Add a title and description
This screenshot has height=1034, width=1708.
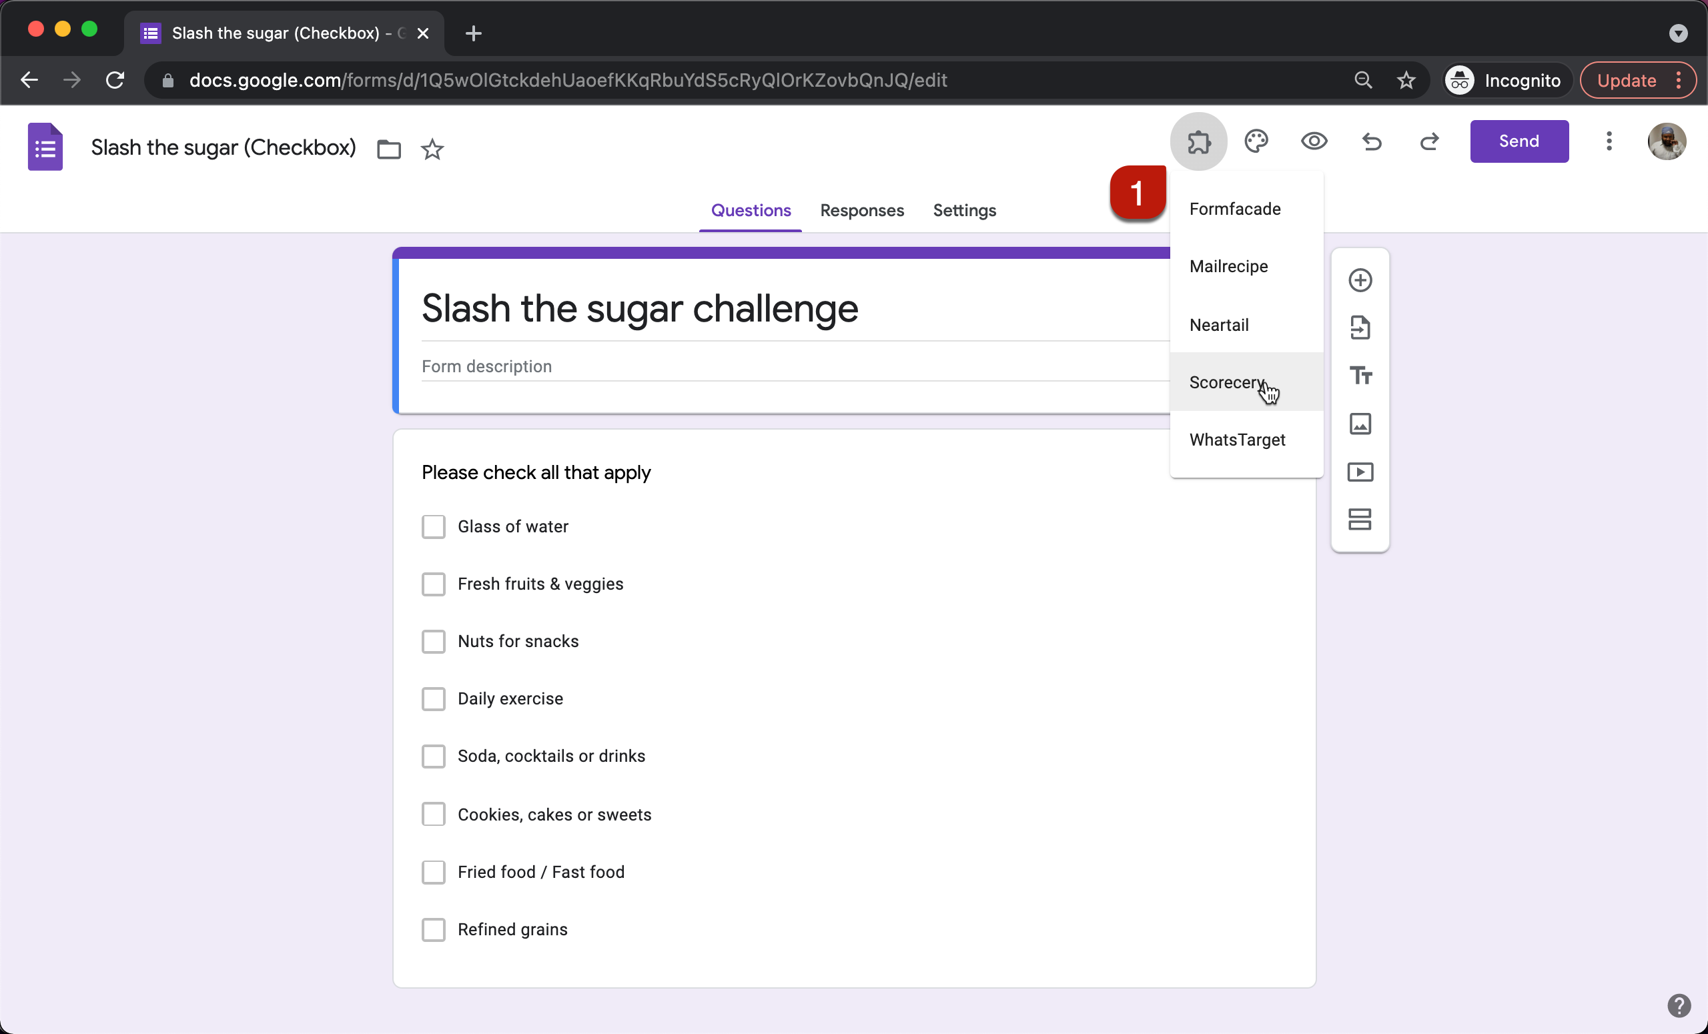[1360, 376]
